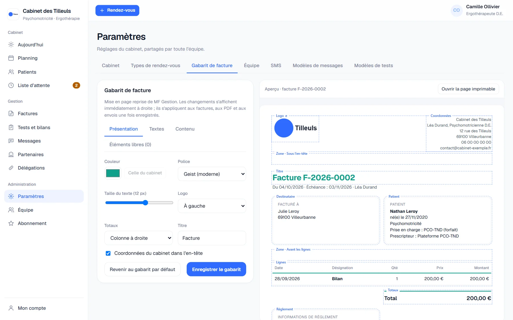
Task: Click the Délégations link icon
Action: (x=11, y=168)
